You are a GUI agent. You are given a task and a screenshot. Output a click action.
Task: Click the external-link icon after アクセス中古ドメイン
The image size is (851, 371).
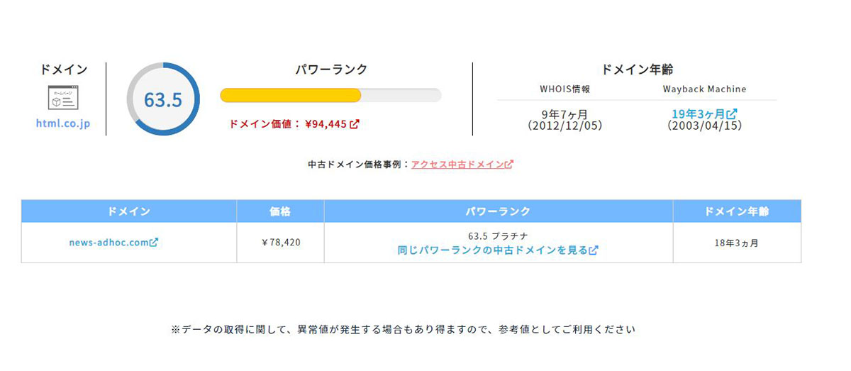point(508,164)
